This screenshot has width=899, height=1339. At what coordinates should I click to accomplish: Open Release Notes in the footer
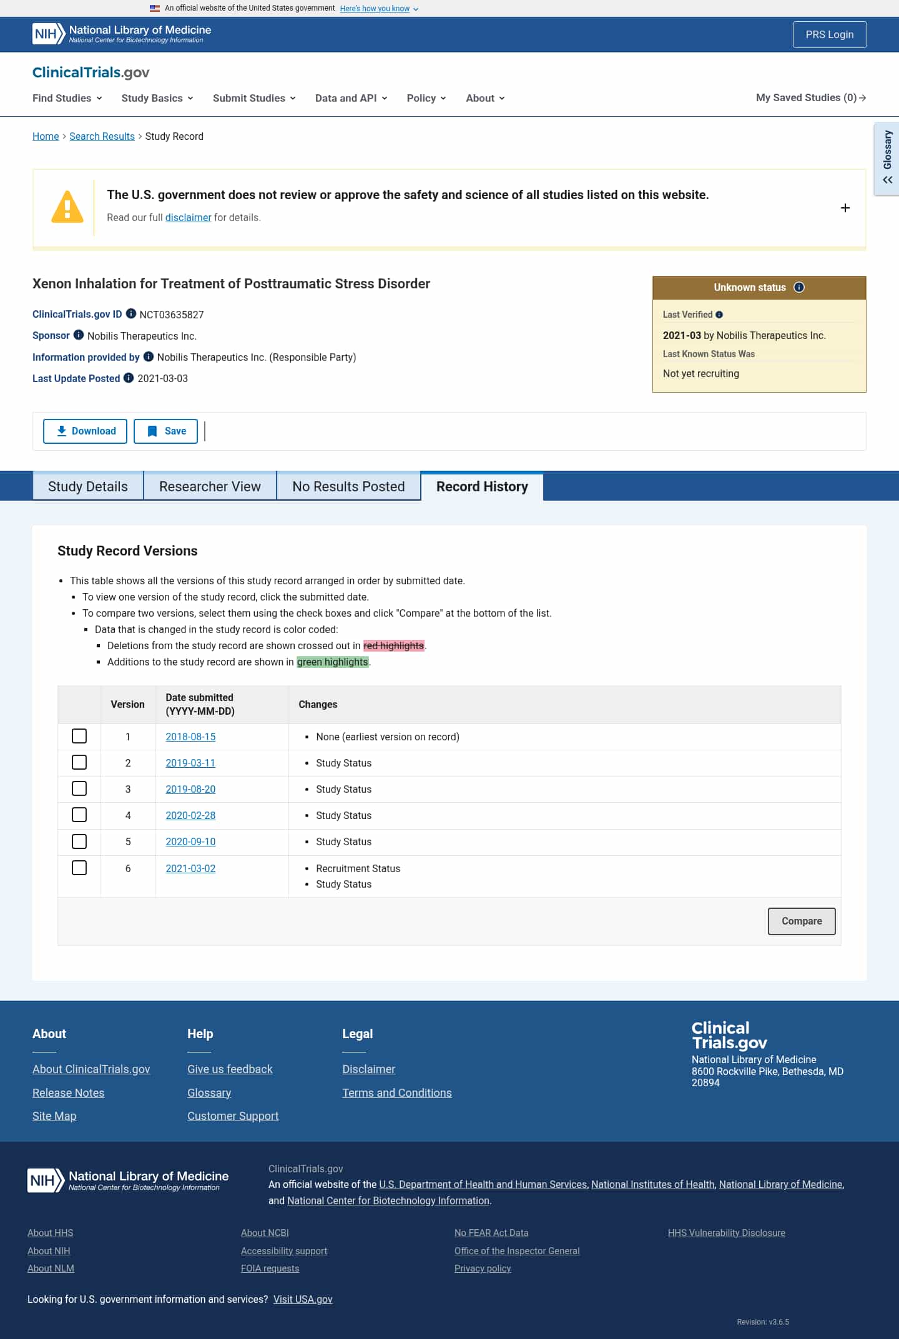tap(69, 1092)
